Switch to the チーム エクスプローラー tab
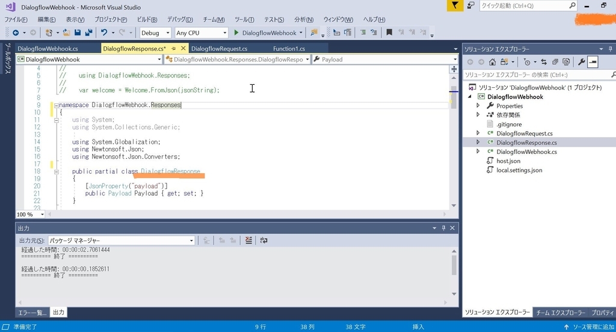The image size is (616, 332). (x=561, y=313)
